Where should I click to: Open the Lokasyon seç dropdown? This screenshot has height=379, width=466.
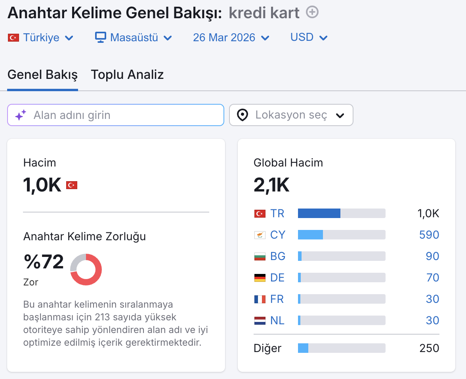pyautogui.click(x=291, y=115)
